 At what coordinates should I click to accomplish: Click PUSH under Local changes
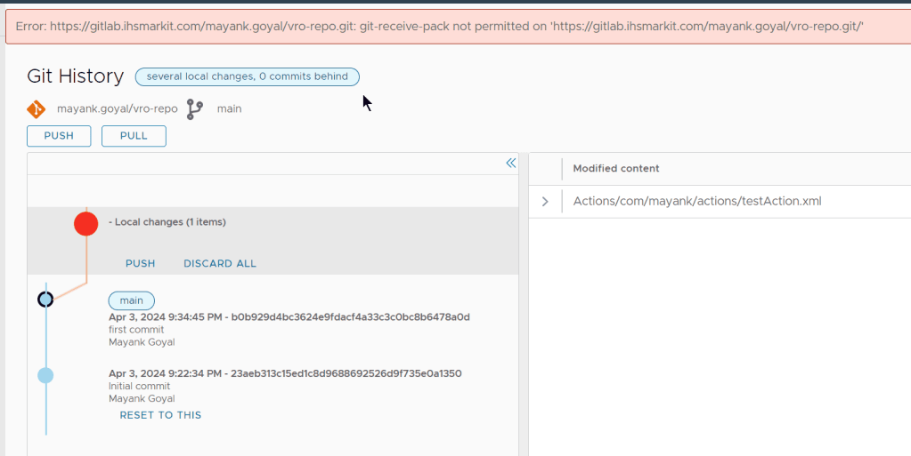(x=140, y=264)
